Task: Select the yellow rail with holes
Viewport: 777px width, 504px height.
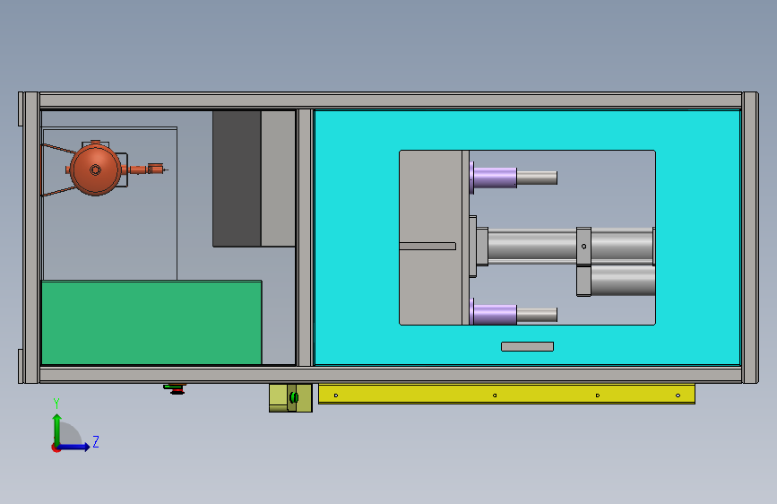Action: tap(506, 394)
